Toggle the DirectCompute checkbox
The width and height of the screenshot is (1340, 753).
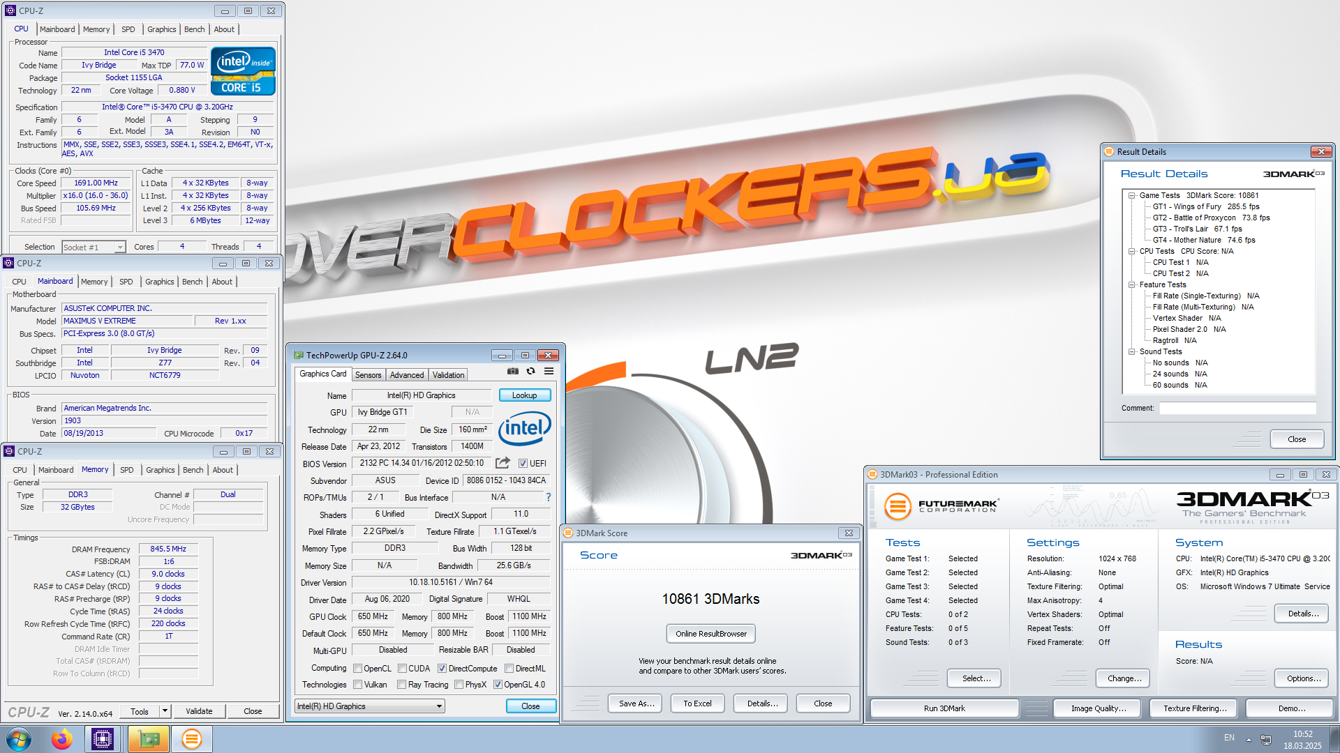pyautogui.click(x=442, y=669)
